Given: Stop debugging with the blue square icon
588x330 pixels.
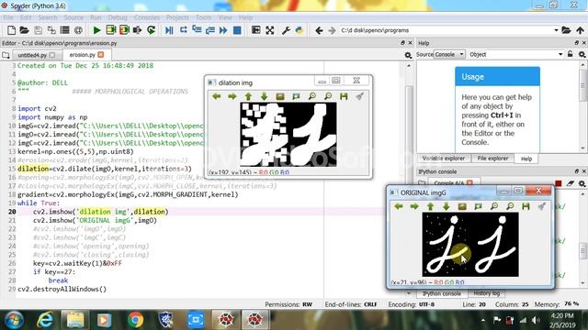Looking at the screenshot, I should (x=237, y=30).
